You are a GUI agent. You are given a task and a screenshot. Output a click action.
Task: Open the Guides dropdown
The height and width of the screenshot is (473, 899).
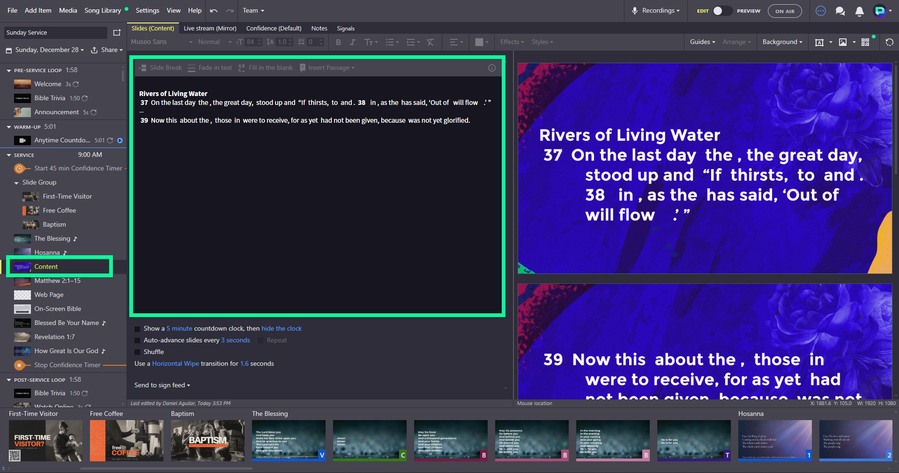click(x=702, y=42)
